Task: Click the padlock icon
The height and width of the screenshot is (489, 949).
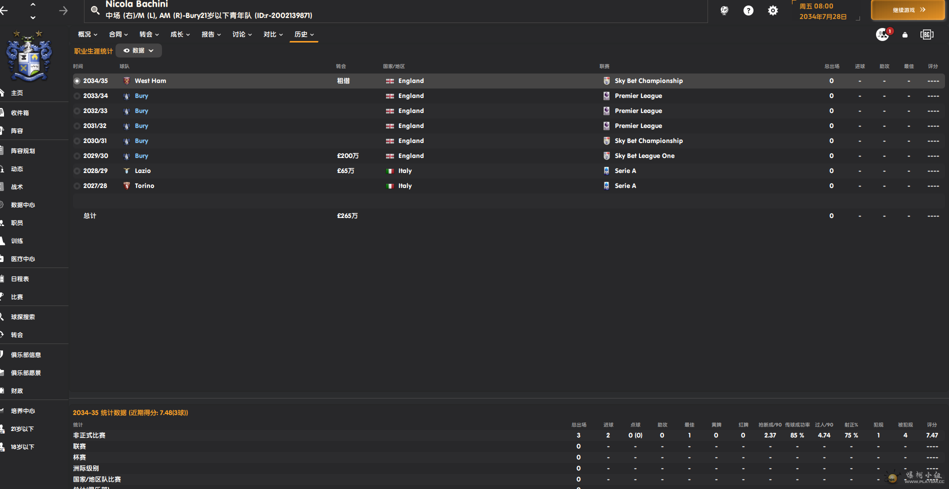Action: [905, 34]
